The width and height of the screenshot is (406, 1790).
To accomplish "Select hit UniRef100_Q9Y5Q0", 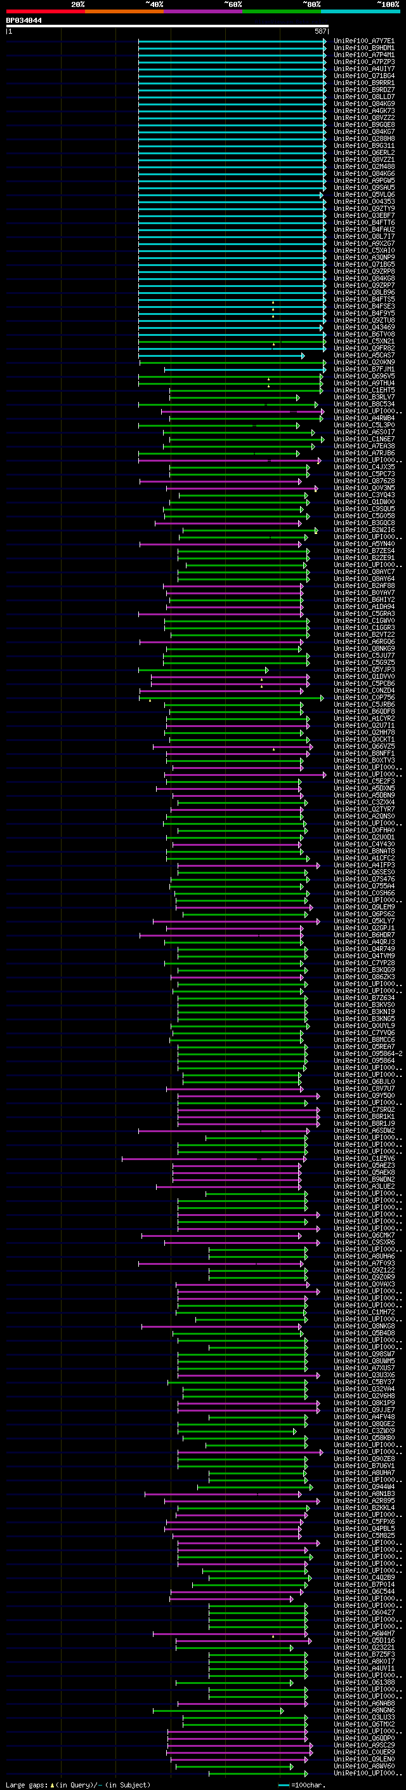I will point(363,1096).
